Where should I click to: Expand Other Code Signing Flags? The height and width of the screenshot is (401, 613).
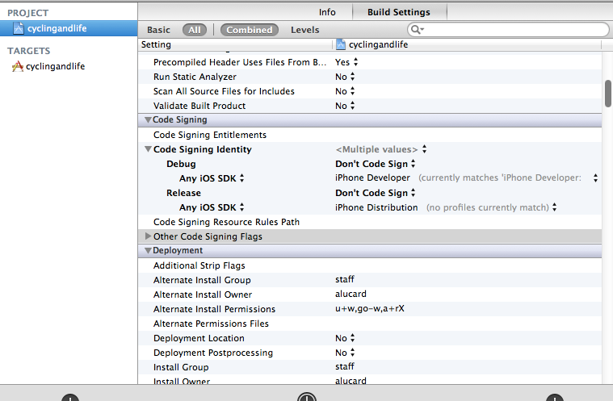pyautogui.click(x=148, y=237)
